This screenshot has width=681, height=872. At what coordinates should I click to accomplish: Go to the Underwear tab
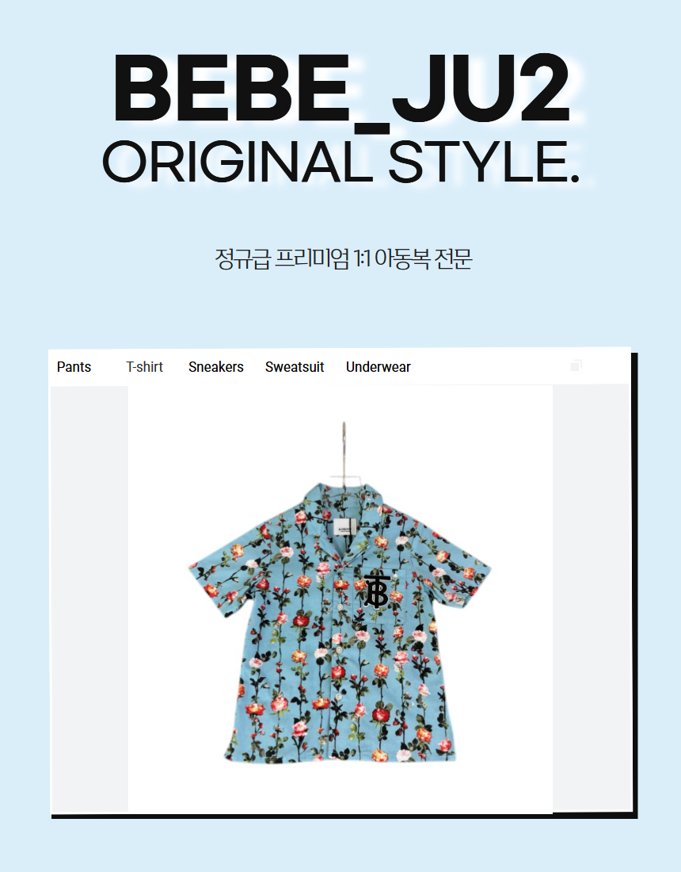pyautogui.click(x=379, y=367)
